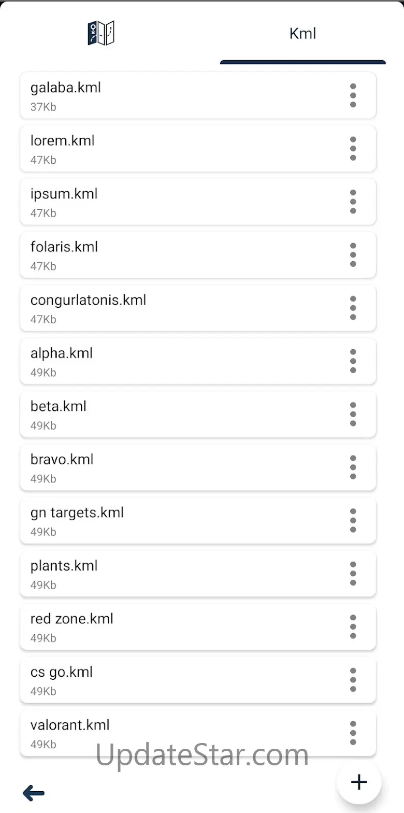Open overflow menu for folaris.kml
The image size is (404, 813).
(353, 255)
